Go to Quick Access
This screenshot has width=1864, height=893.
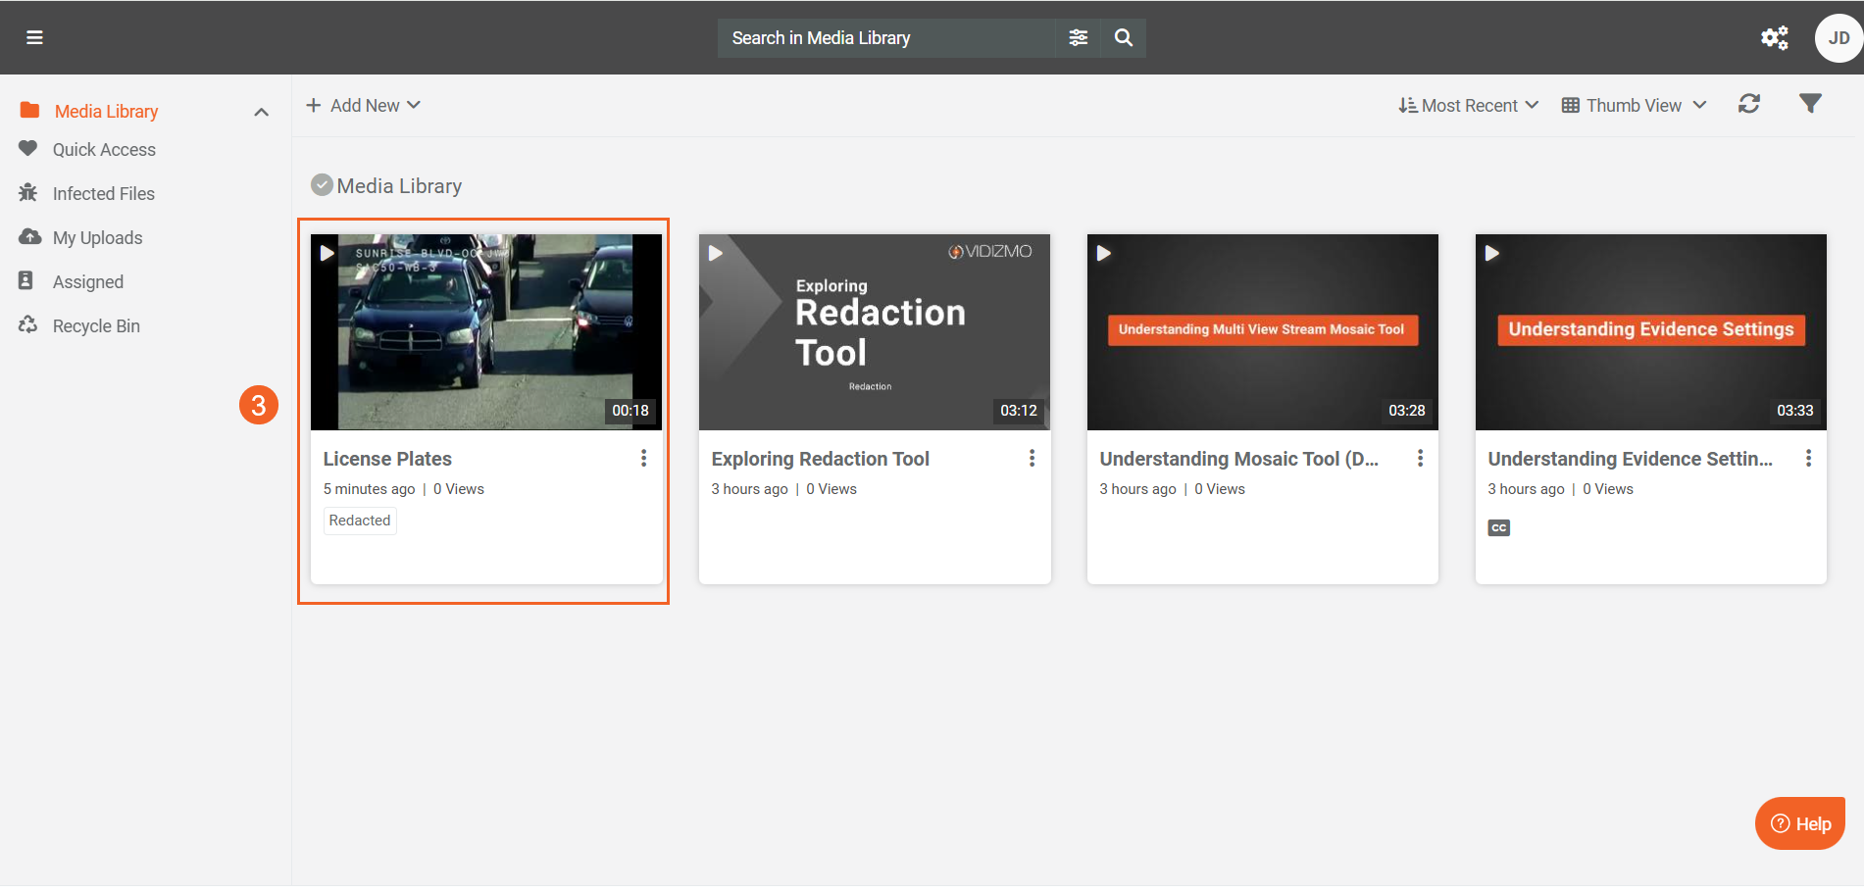[104, 150]
